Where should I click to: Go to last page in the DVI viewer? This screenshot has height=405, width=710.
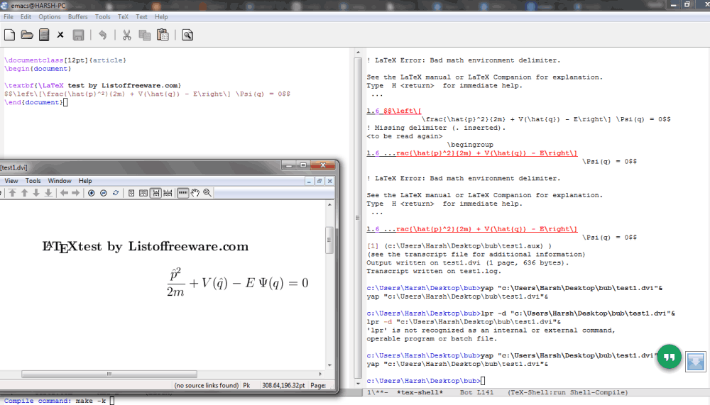pos(48,193)
